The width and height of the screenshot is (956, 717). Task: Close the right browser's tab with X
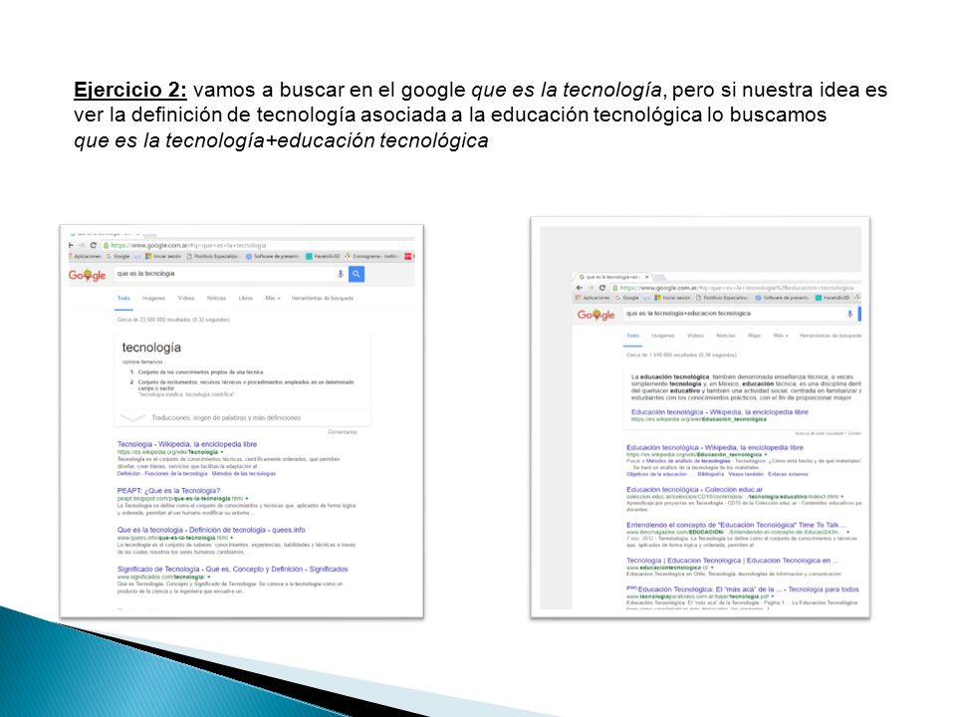[x=647, y=277]
